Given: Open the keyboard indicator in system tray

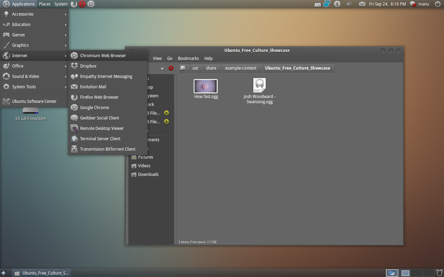Looking at the screenshot, I should [318, 4].
